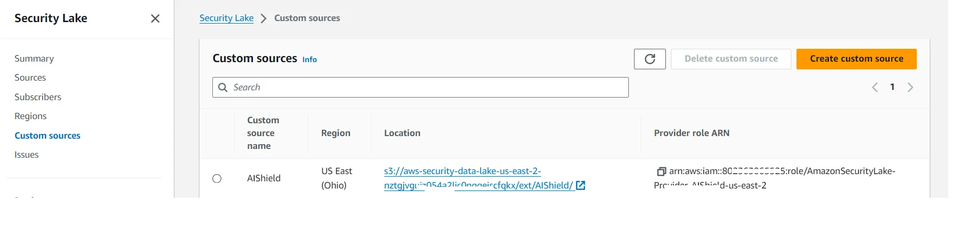The height and width of the screenshot is (246, 960).
Task: Click Create custom source button
Action: point(856,59)
